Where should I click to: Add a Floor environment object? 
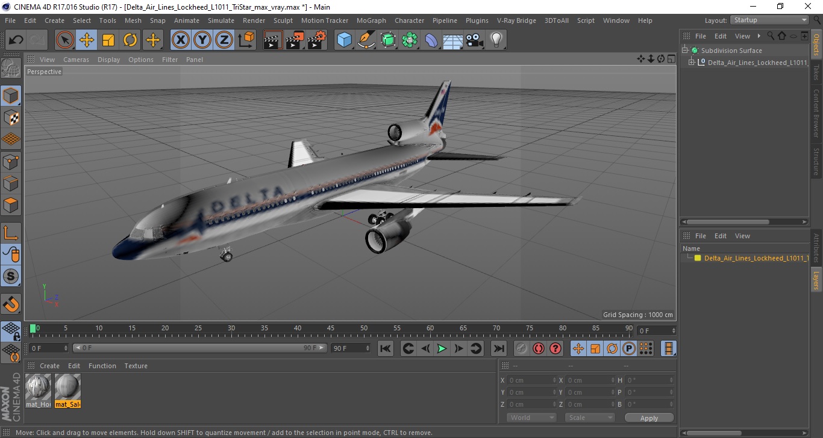[453, 40]
